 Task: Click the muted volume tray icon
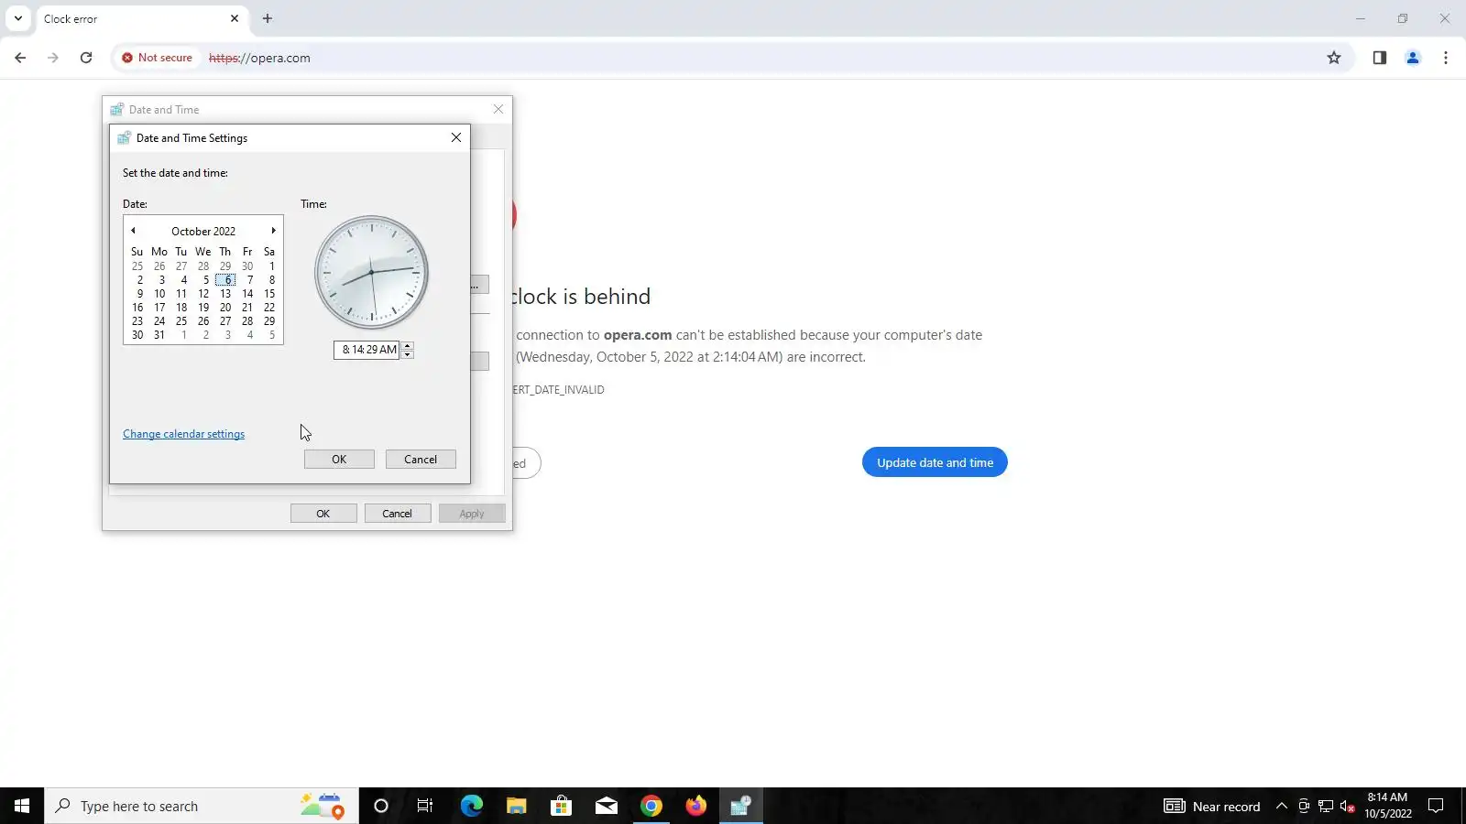pos(1348,806)
